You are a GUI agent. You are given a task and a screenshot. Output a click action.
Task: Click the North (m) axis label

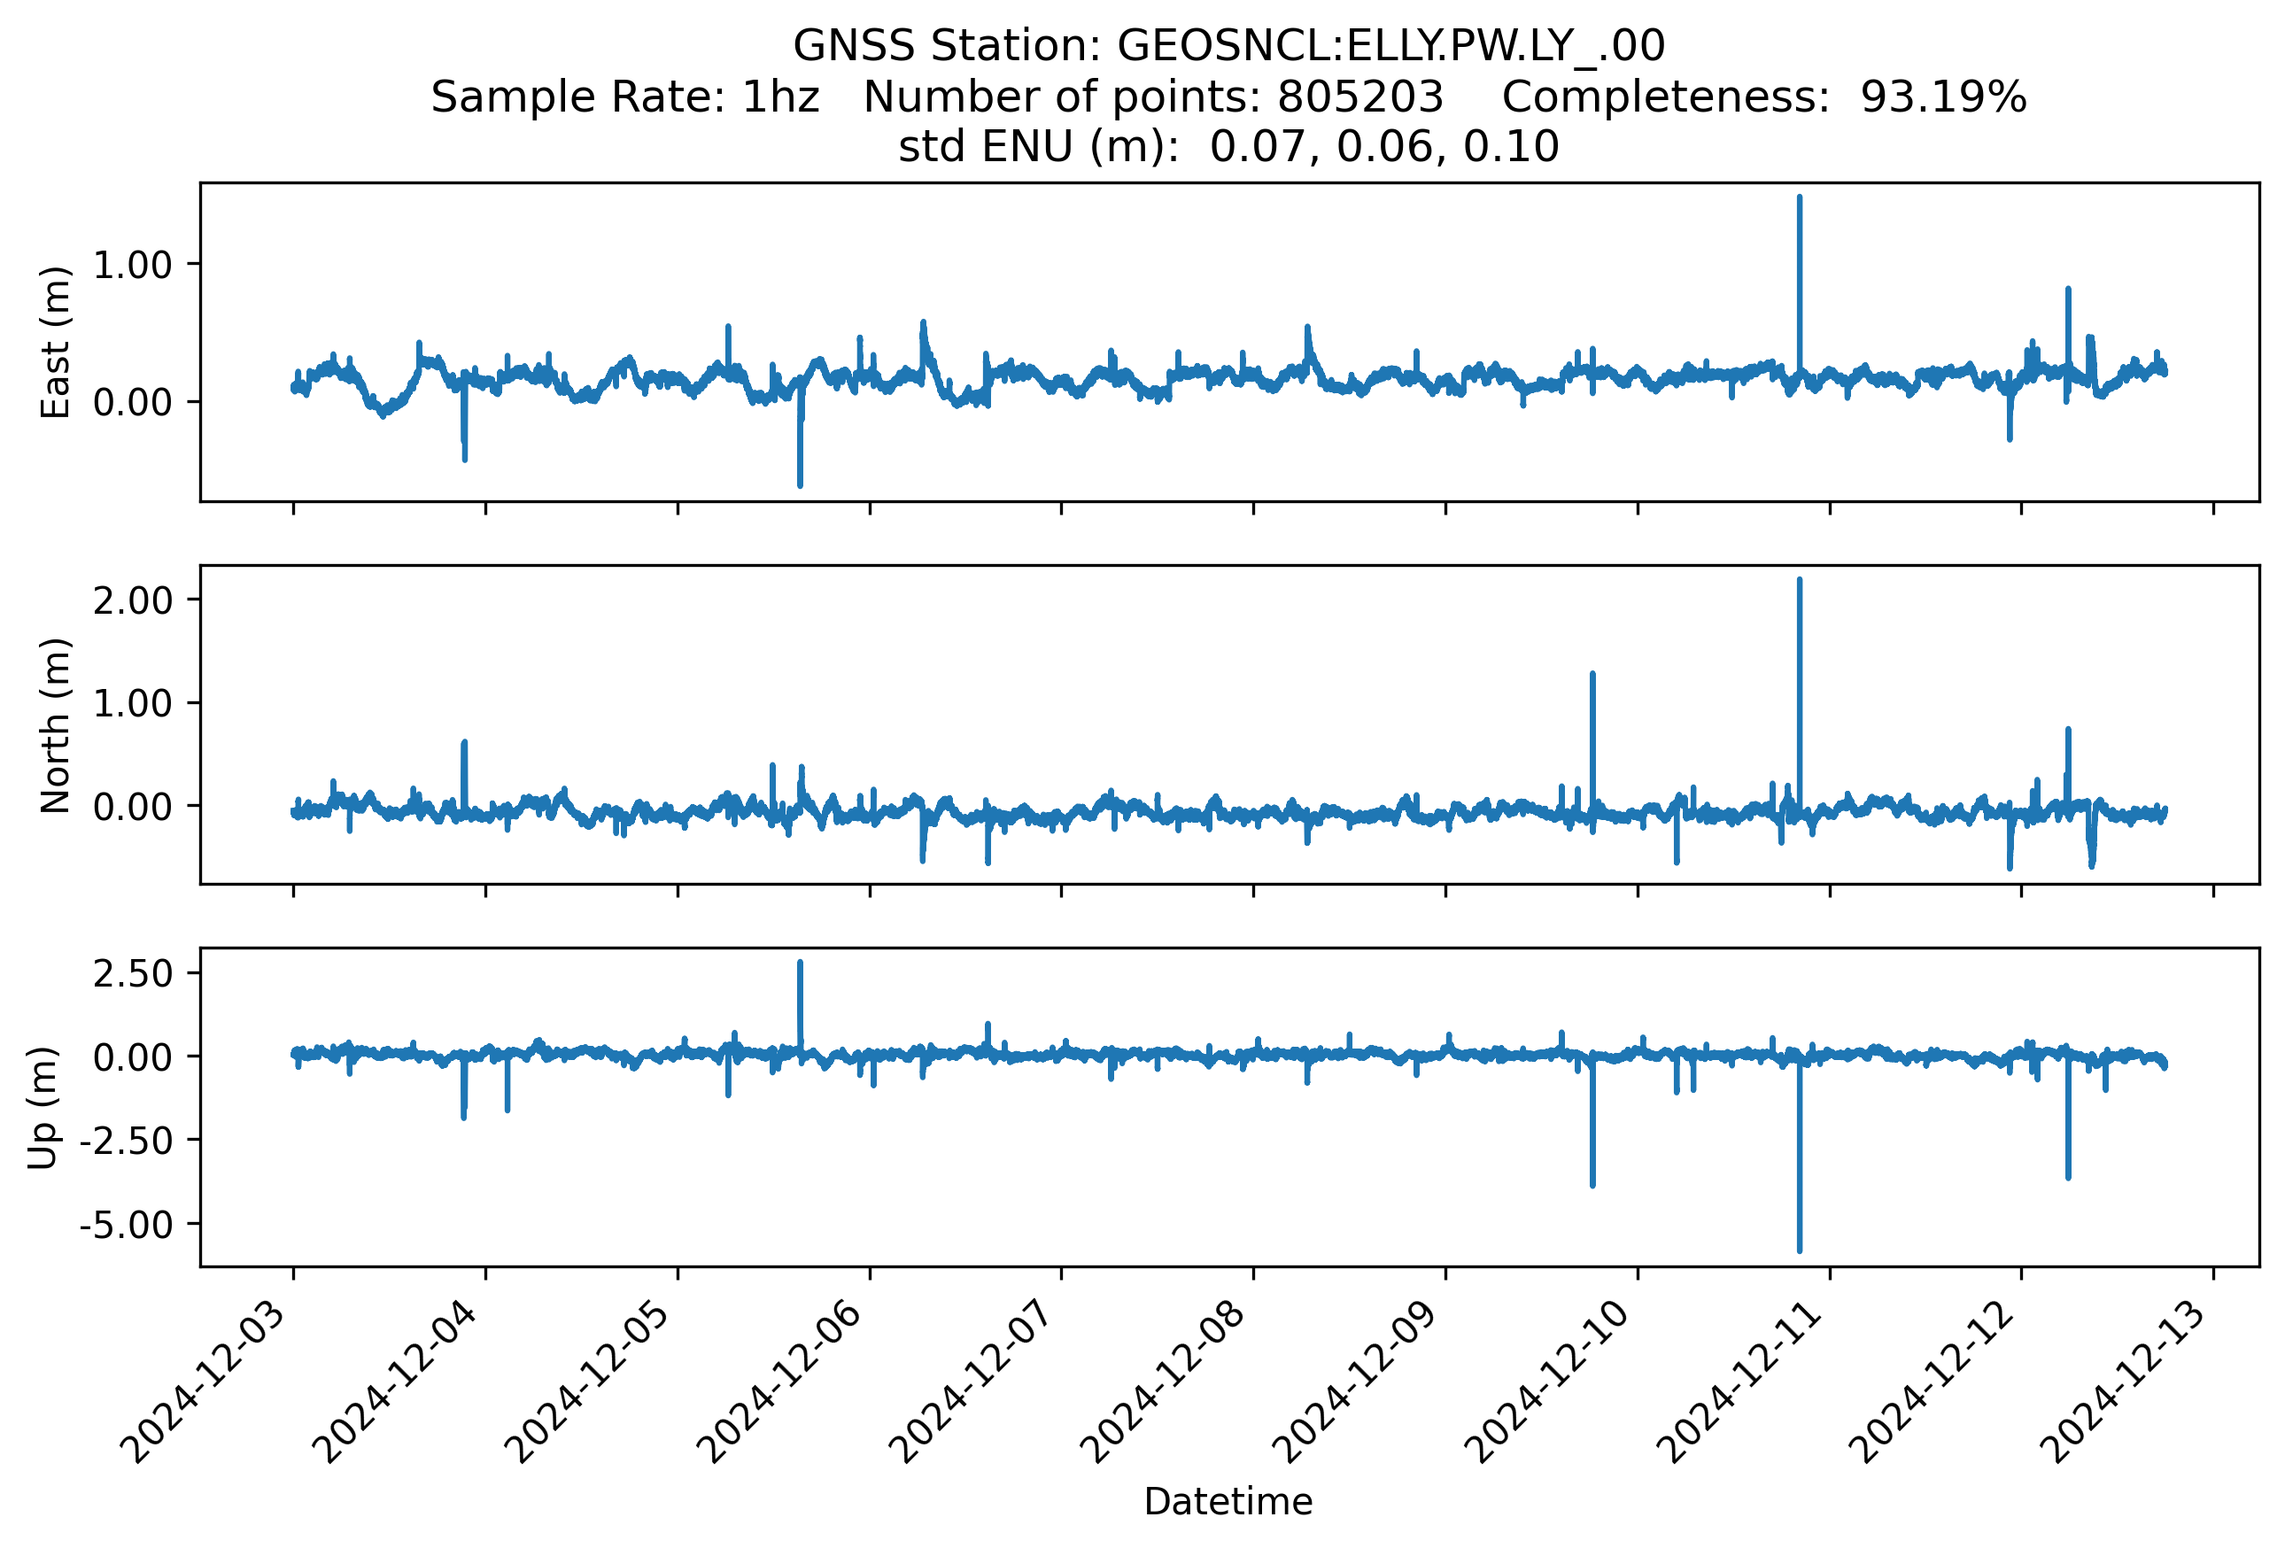click(55, 725)
